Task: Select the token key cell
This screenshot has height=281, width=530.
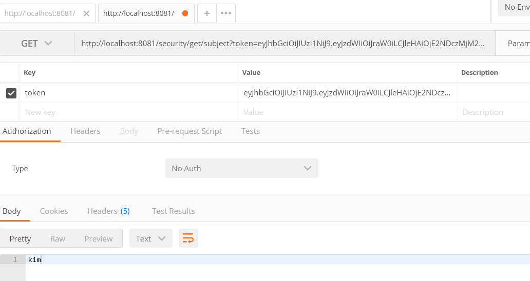Action: tap(129, 93)
